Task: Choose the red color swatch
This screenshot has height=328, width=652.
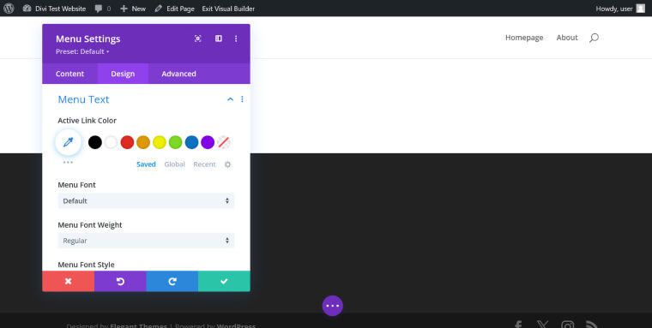Action: [x=127, y=142]
